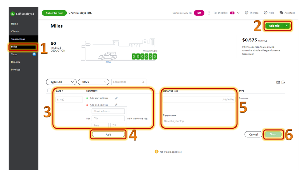Click the Subscribe now button

tap(54, 13)
